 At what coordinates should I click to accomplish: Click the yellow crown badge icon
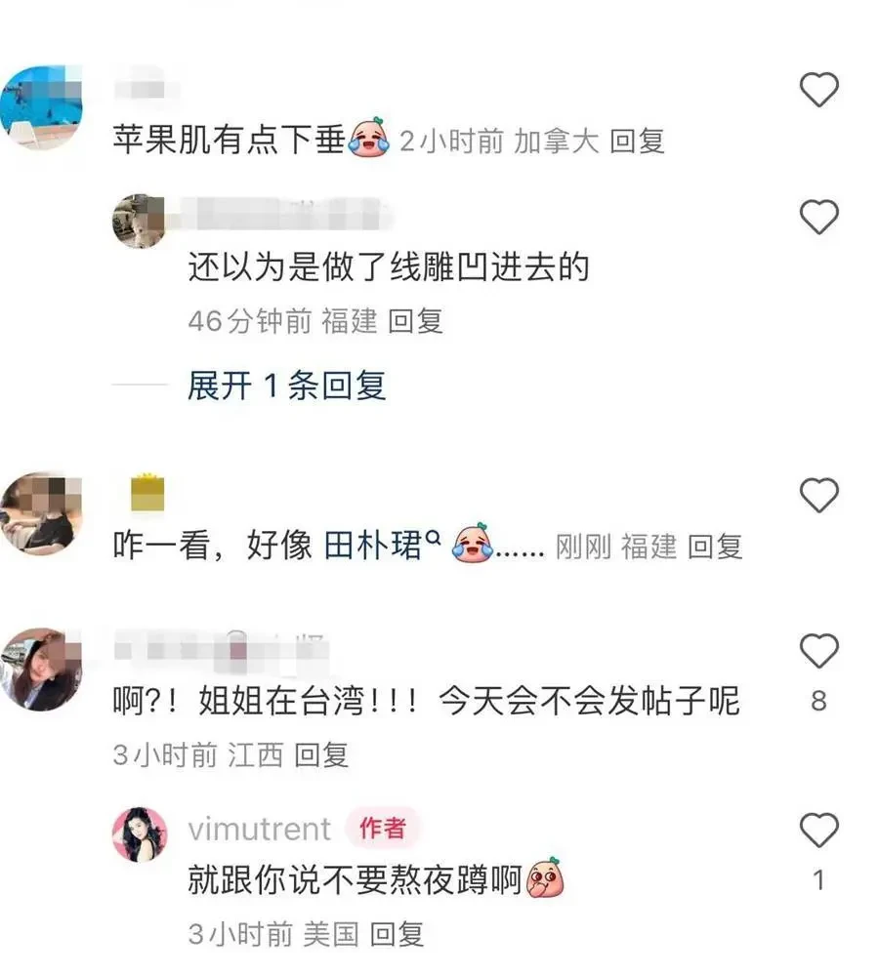(x=147, y=492)
